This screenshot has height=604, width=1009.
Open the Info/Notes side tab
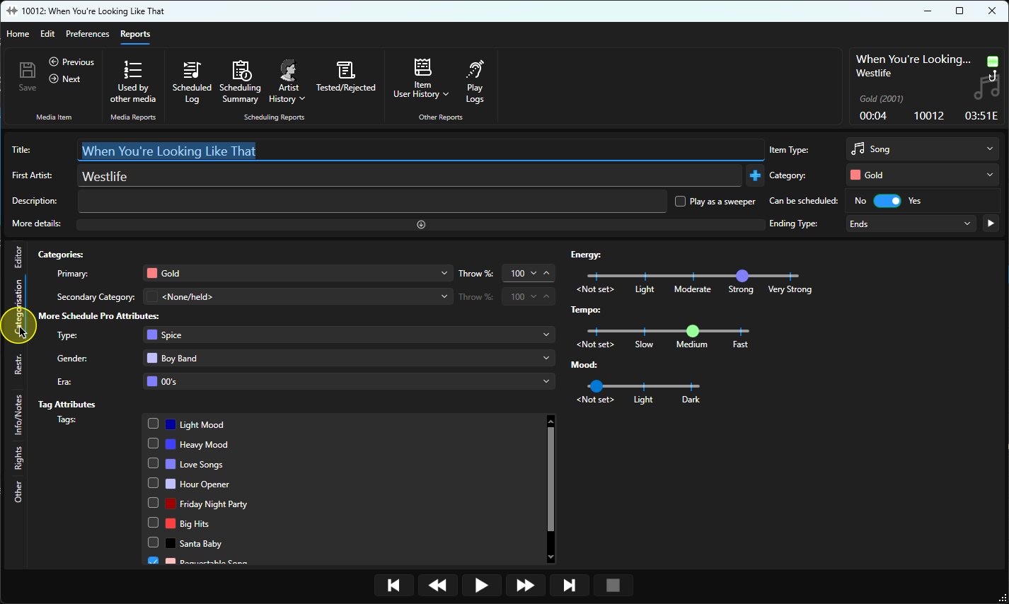(18, 414)
